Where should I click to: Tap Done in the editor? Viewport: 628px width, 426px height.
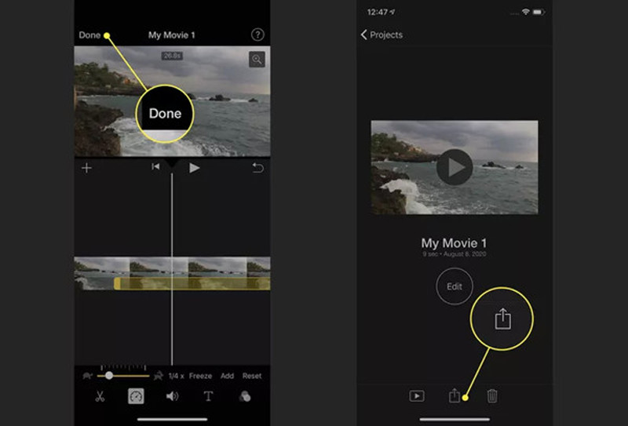pyautogui.click(x=89, y=35)
